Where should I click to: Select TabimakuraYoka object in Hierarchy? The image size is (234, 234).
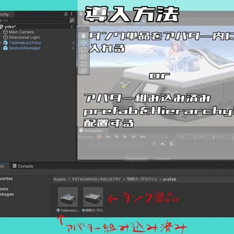coord(25,43)
